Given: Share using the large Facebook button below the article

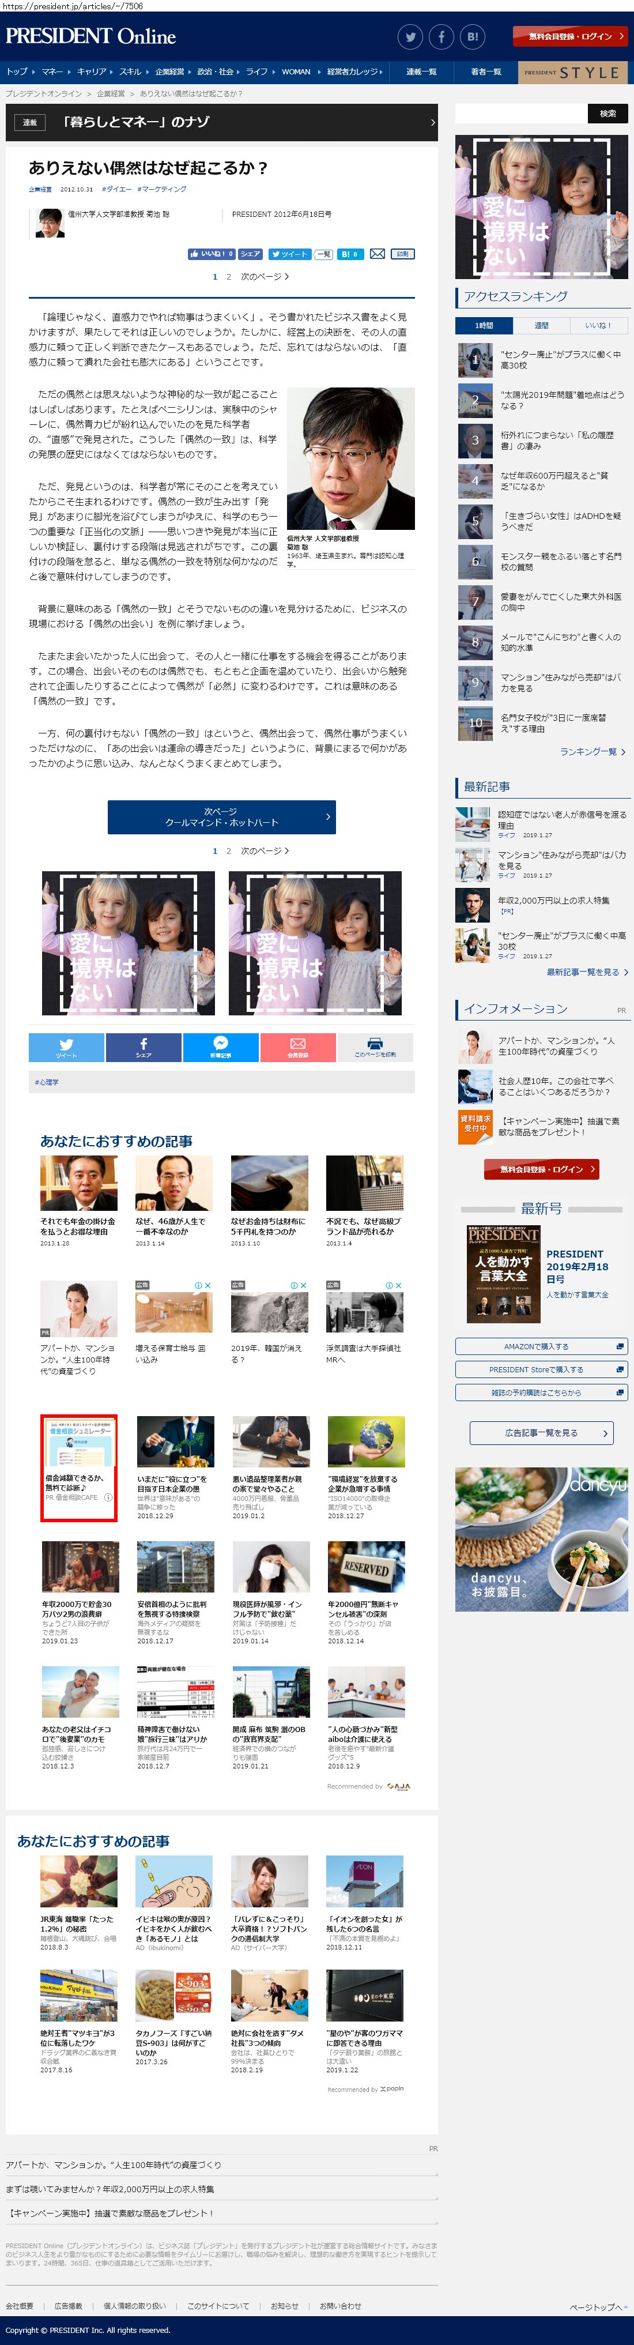Looking at the screenshot, I should (x=144, y=1047).
